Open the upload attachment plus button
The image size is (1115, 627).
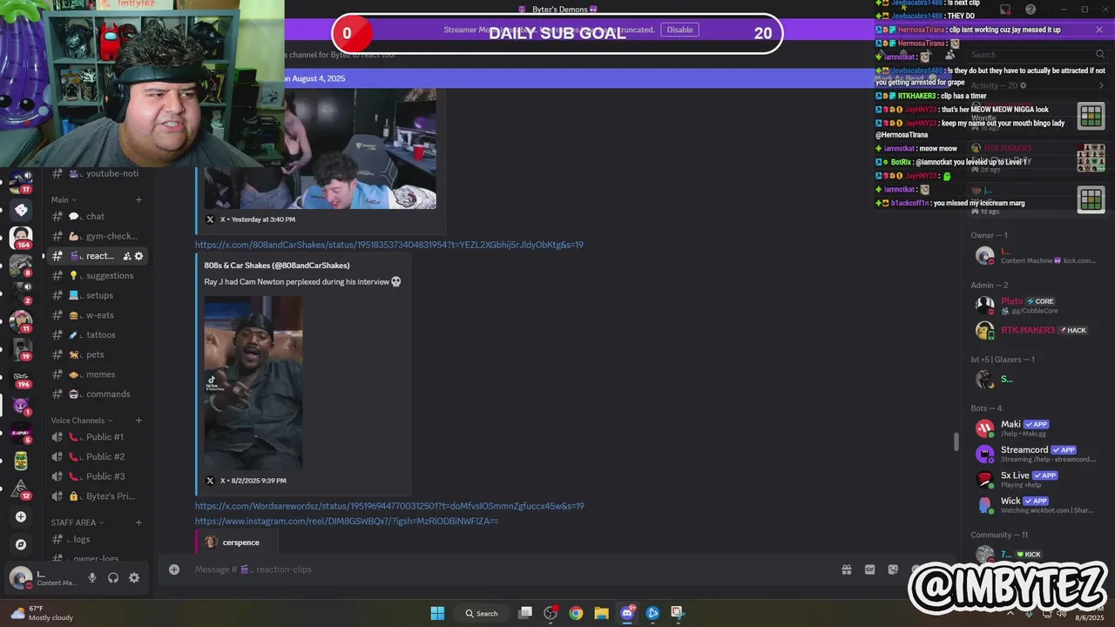tap(174, 570)
